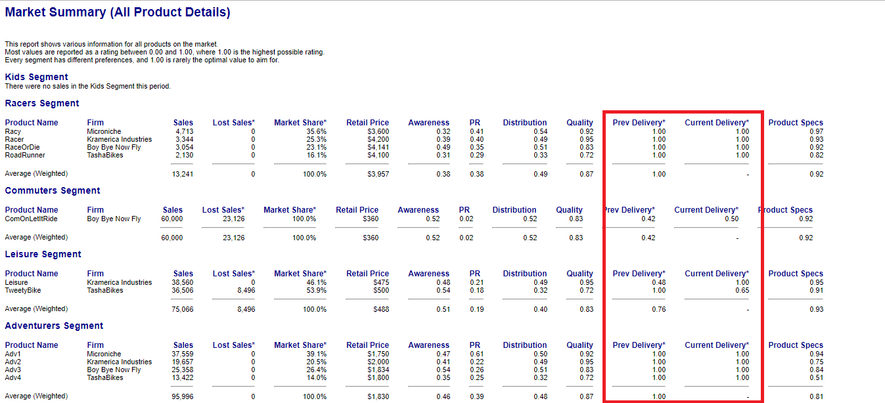This screenshot has height=403, width=885.
Task: Click Current Delivery header in Leisure table
Action: point(716,274)
